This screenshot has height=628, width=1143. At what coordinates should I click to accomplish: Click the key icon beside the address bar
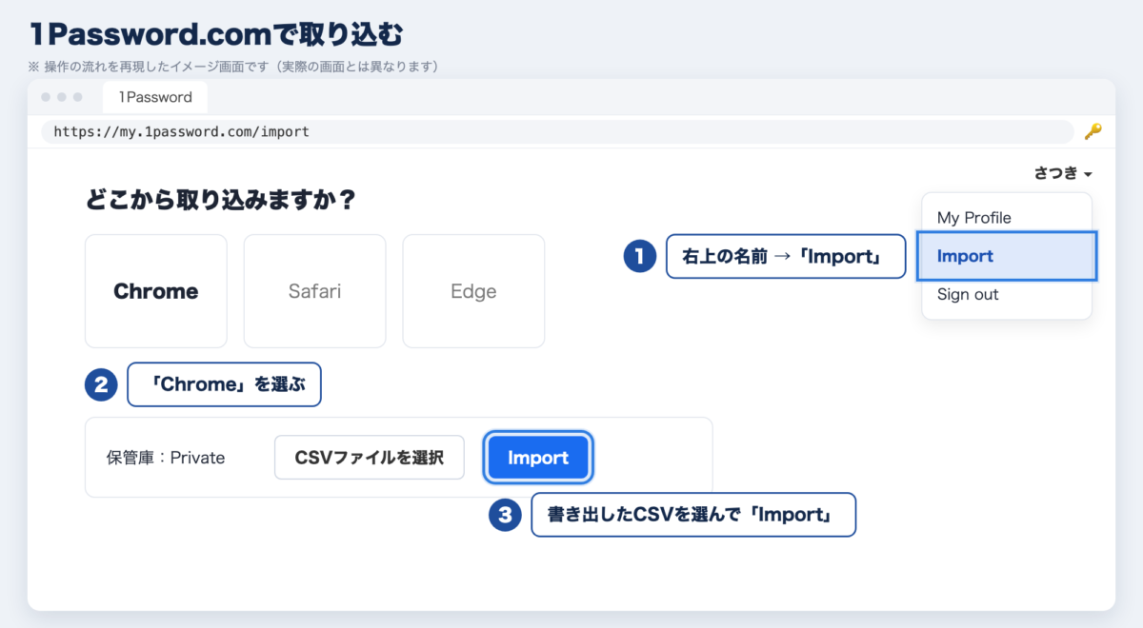pos(1093,131)
